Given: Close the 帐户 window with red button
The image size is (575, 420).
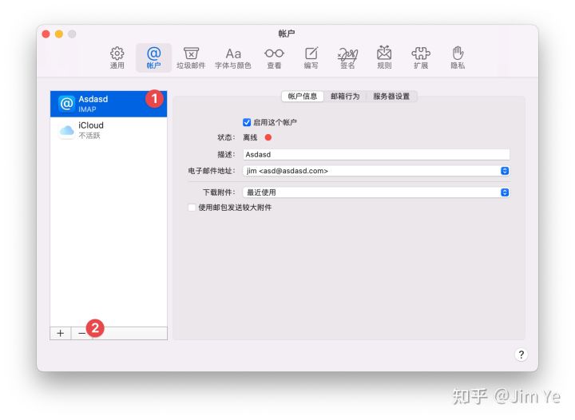Looking at the screenshot, I should (x=46, y=34).
